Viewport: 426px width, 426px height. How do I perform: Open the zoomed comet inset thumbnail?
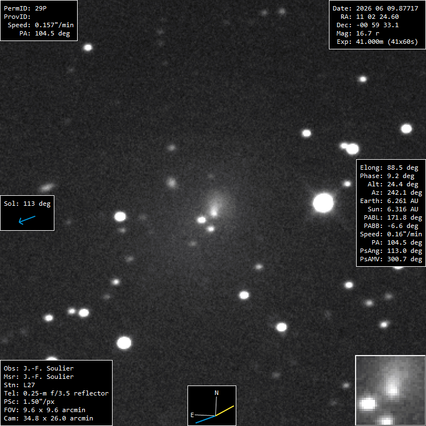pyautogui.click(x=390, y=390)
